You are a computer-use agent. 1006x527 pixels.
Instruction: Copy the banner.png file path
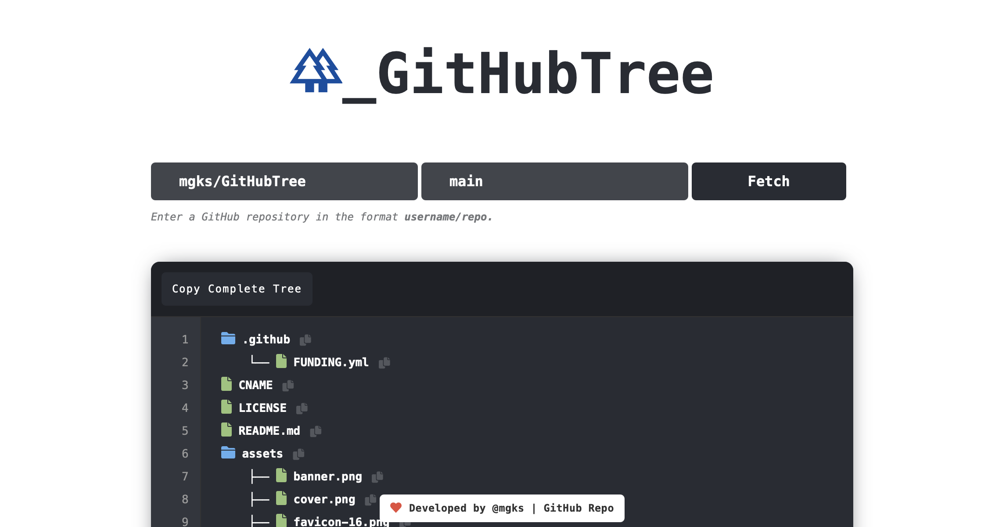[378, 476]
